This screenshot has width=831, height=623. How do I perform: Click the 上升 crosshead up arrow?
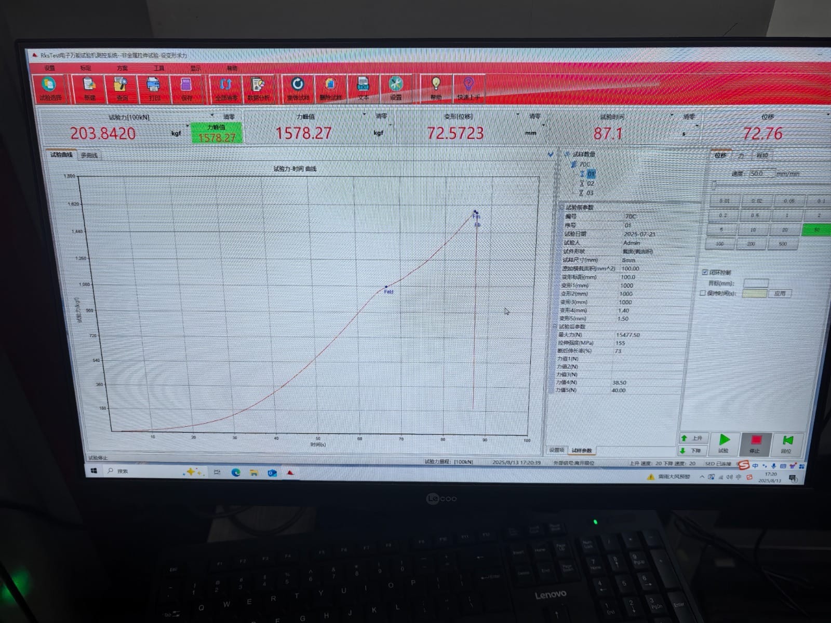(x=692, y=438)
